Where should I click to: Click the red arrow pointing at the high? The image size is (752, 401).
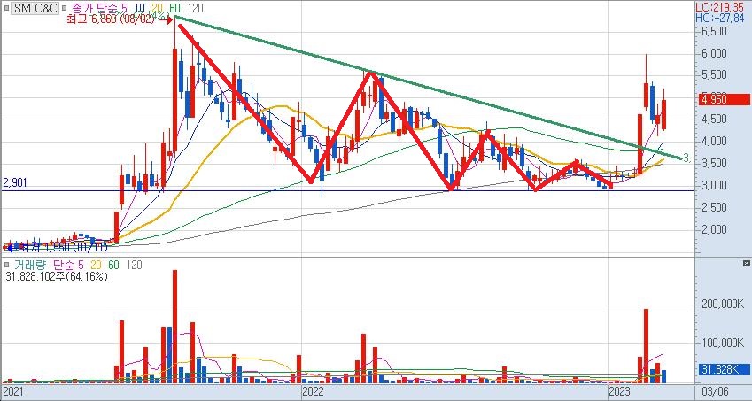pyautogui.click(x=166, y=20)
